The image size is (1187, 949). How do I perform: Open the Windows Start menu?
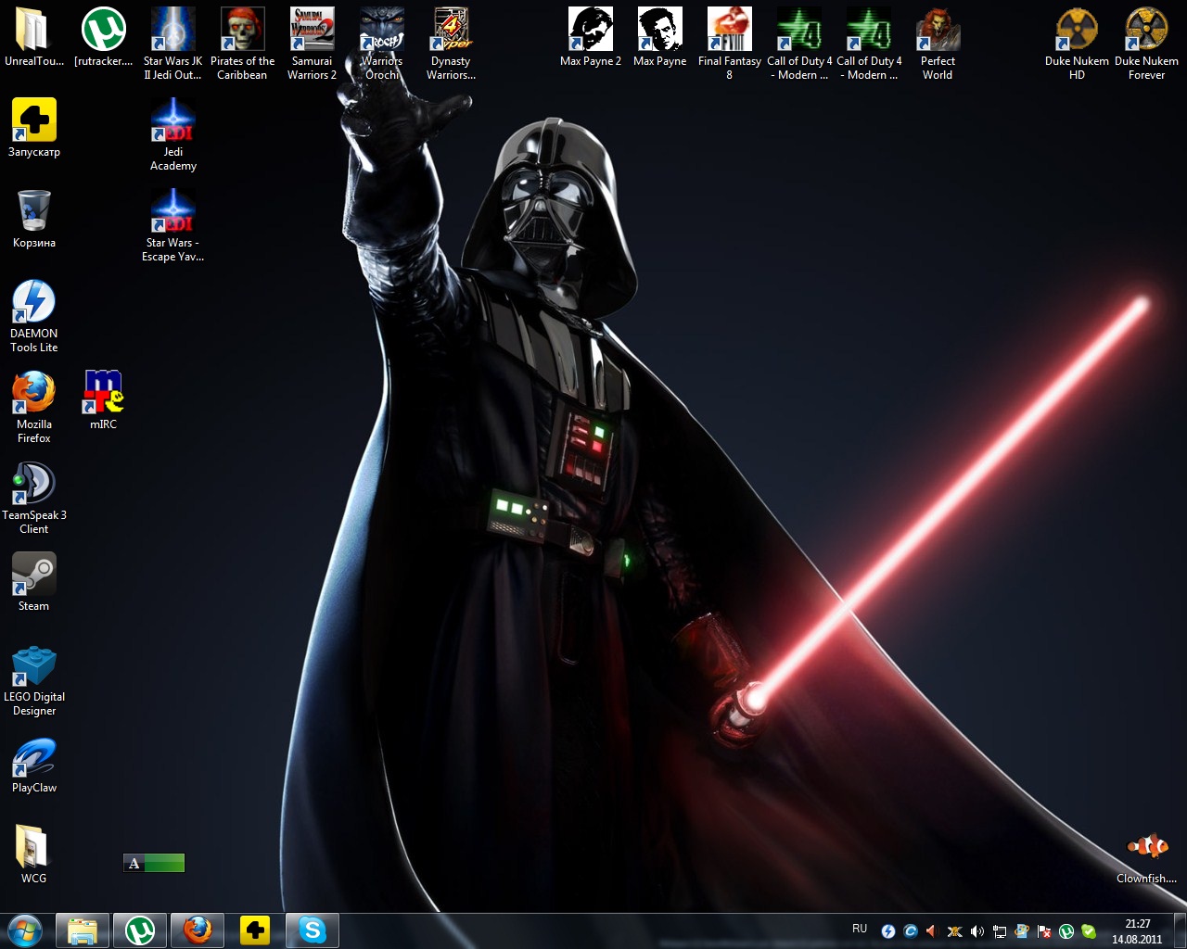click(24, 930)
